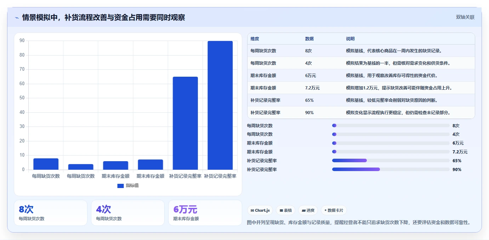The height and width of the screenshot is (240, 489).
Task: Click the header title 情景模拟中，补货流程改善
Action: coord(103,18)
